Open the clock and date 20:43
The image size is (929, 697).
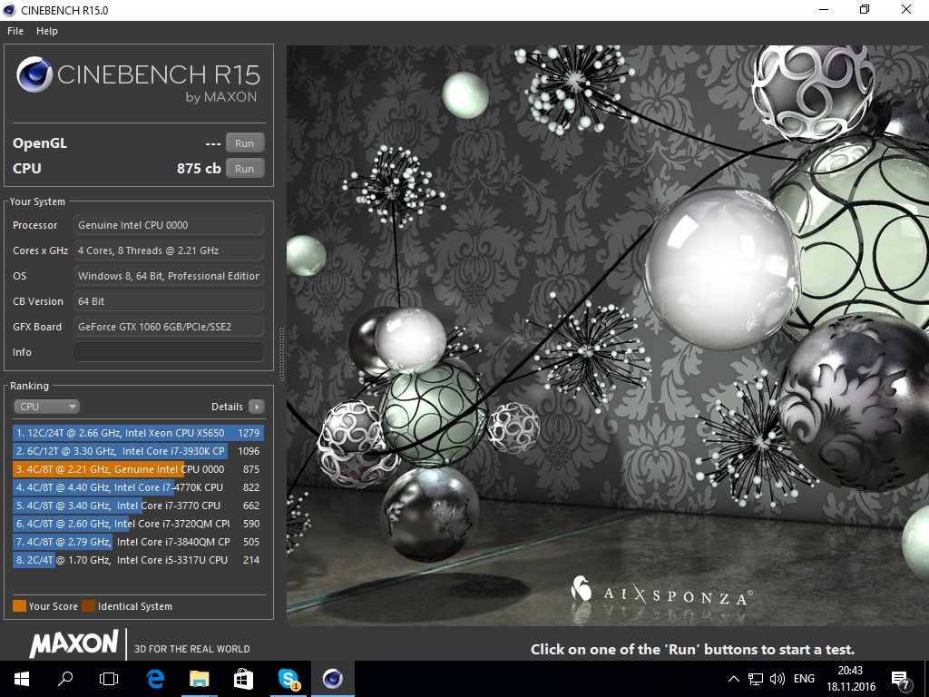pyautogui.click(x=851, y=679)
